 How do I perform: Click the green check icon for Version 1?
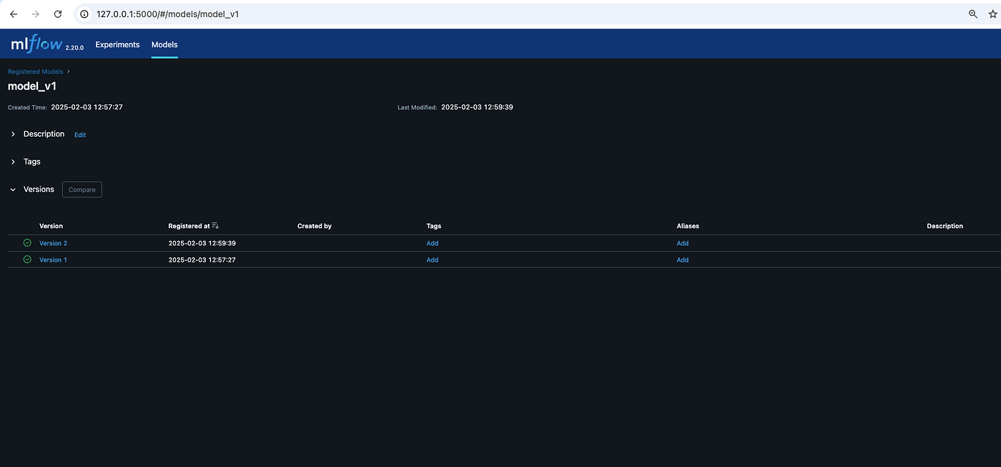(27, 260)
